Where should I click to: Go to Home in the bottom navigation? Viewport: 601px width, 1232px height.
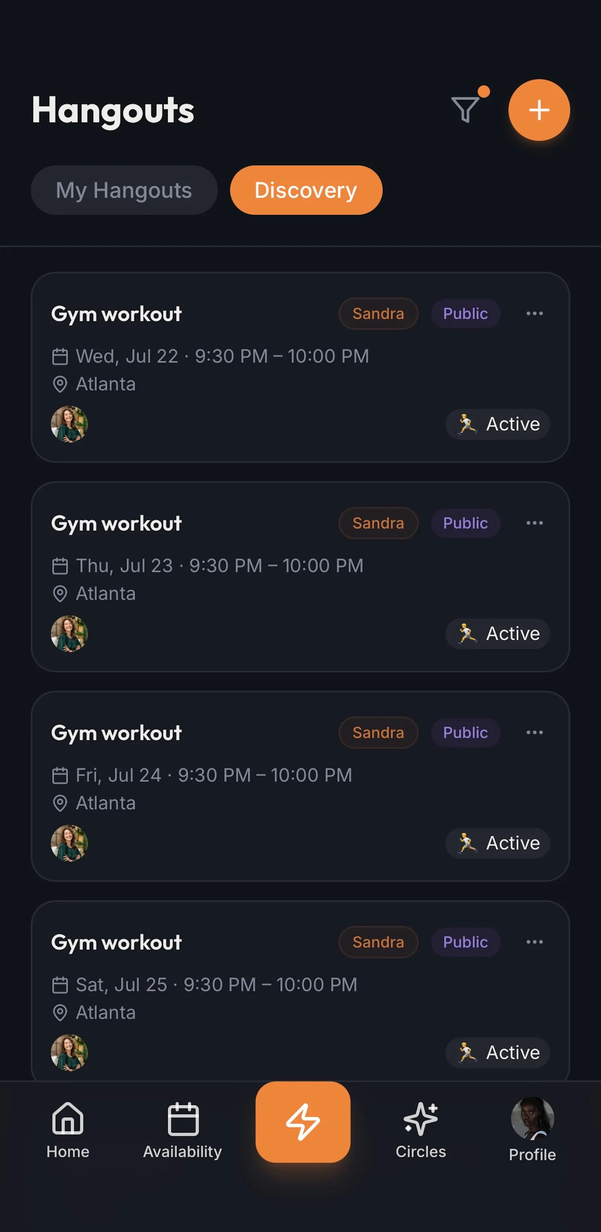[68, 1130]
